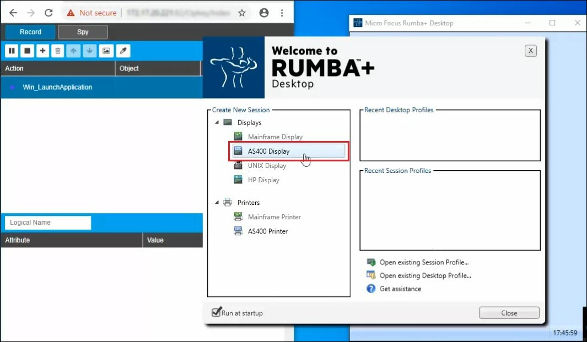
Task: Select AS400 Printer session type
Action: coord(268,231)
